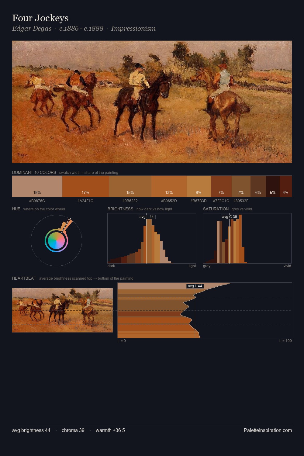The image size is (304, 456).
Task: Click the HUE section heading
Action: [16, 209]
